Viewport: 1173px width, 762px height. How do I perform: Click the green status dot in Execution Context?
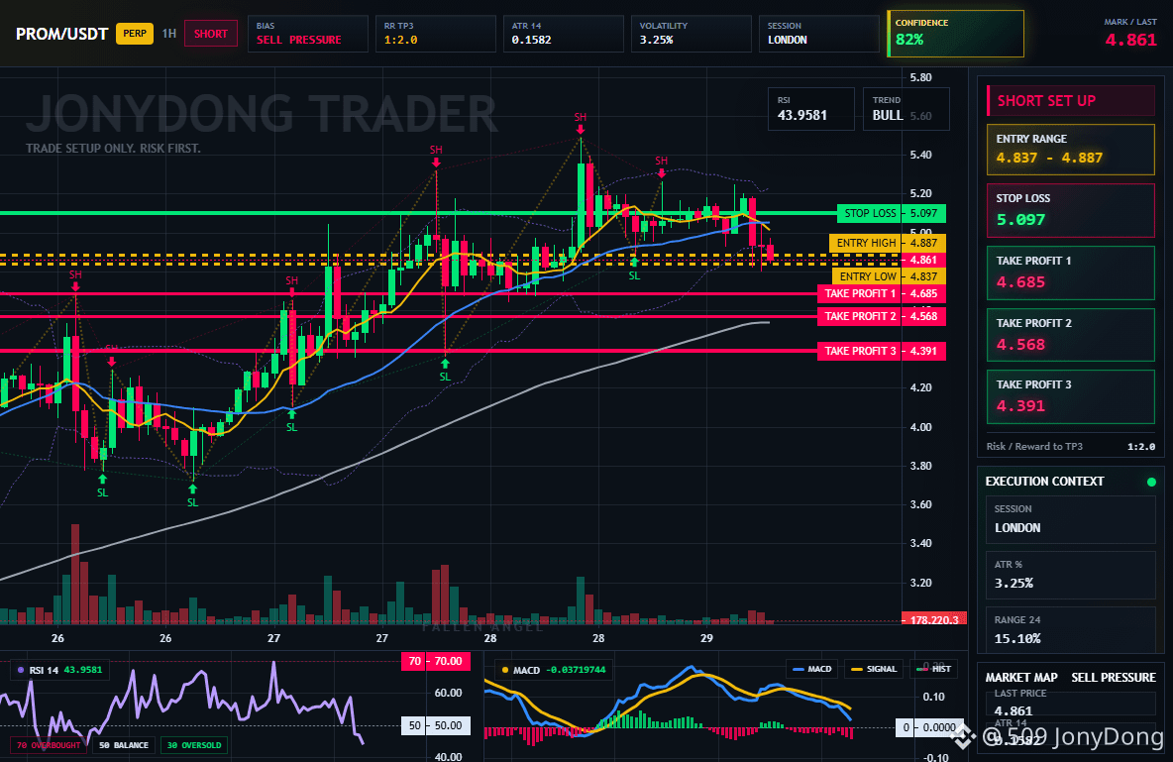[x=1151, y=482]
